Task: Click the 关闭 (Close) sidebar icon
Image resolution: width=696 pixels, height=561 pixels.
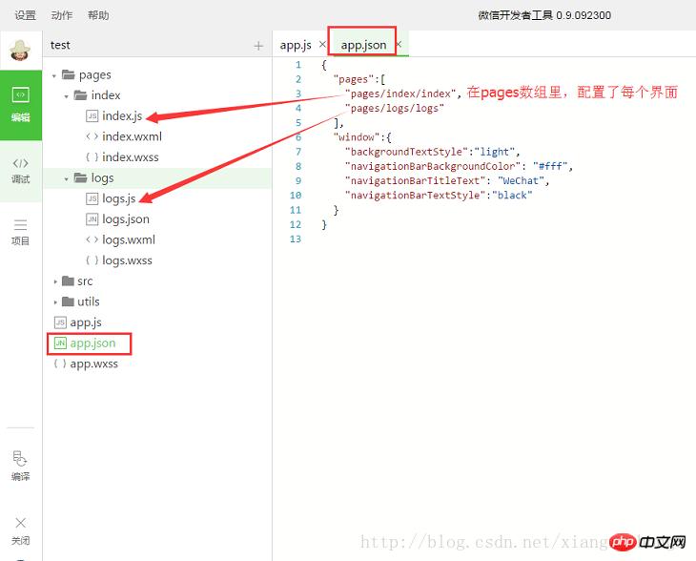Action: point(20,529)
